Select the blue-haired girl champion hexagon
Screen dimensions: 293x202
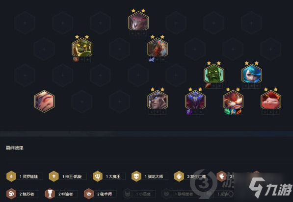pos(252,74)
